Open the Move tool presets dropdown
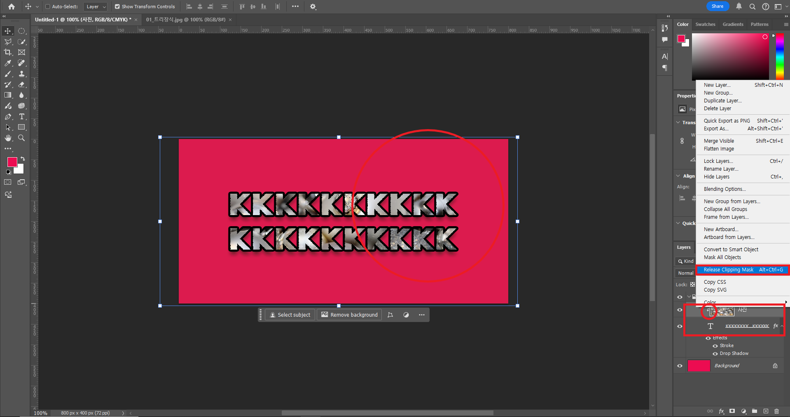790x417 pixels. (x=37, y=7)
